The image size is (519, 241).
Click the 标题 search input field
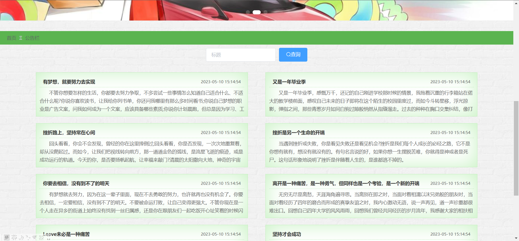pyautogui.click(x=241, y=55)
